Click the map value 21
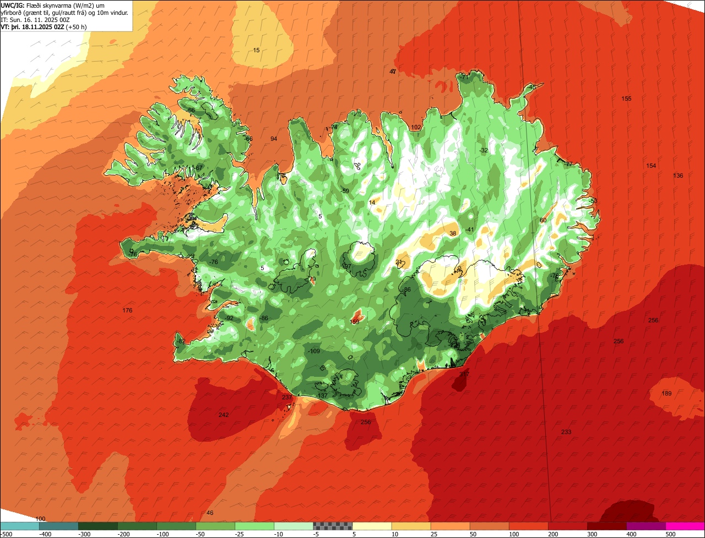This screenshot has width=705, height=538. [x=399, y=262]
